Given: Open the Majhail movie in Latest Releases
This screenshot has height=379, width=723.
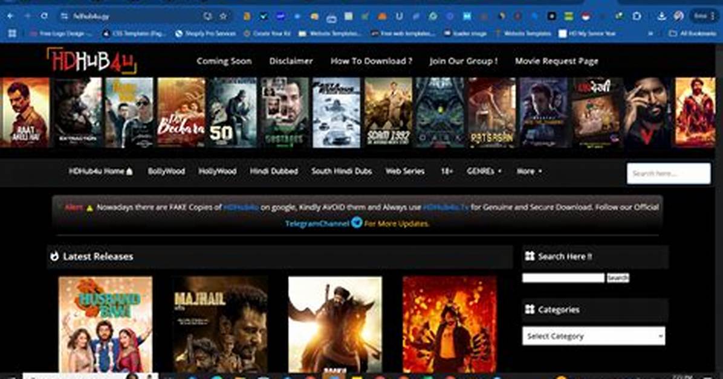Looking at the screenshot, I should 221,324.
